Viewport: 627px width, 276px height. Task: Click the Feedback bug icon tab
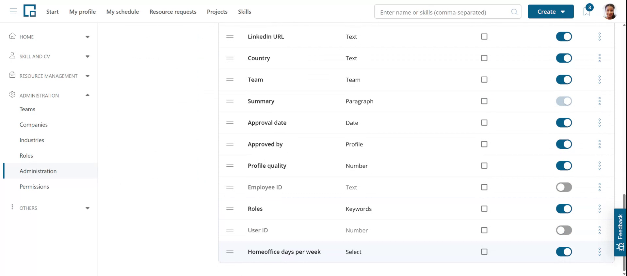620,233
